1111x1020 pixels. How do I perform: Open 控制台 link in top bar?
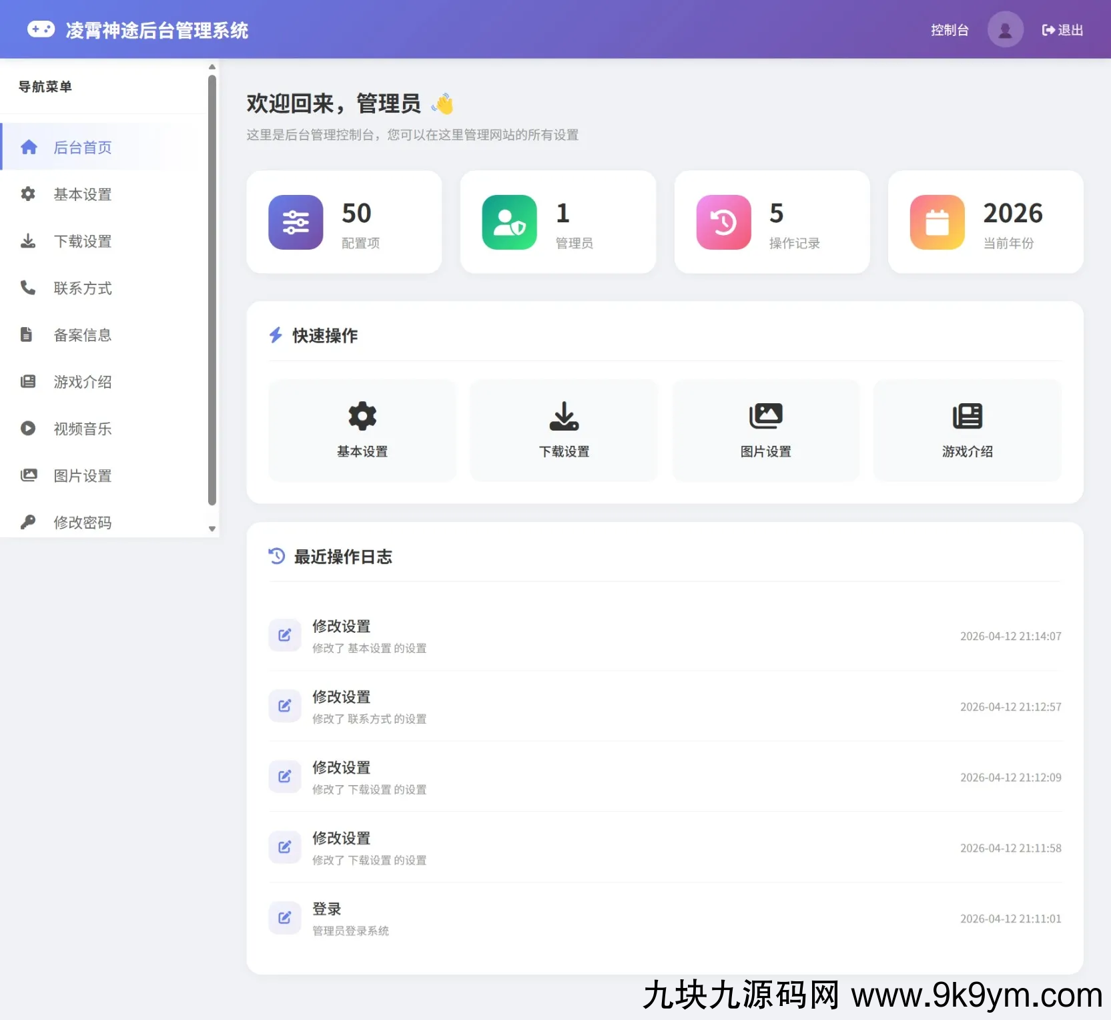click(x=949, y=30)
